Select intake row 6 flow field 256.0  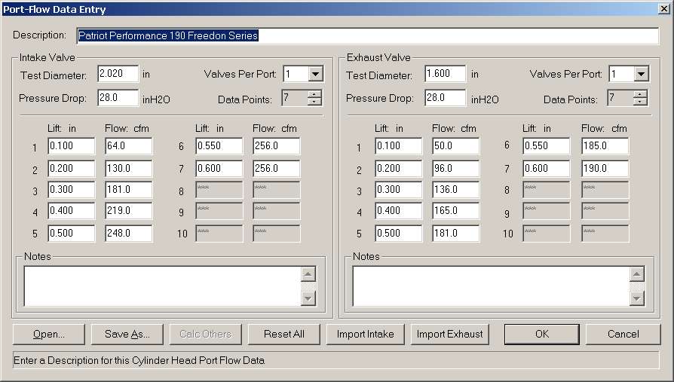(277, 146)
